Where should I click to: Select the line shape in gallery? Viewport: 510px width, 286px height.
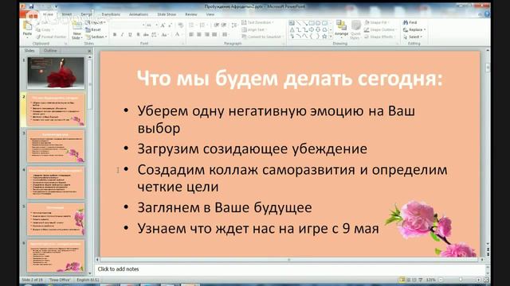[x=298, y=23]
